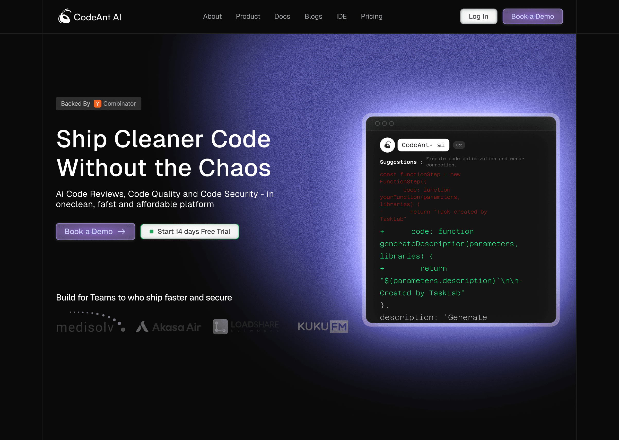Start the 14 days Free Trial
Screen dimensions: 619x440
tap(190, 231)
